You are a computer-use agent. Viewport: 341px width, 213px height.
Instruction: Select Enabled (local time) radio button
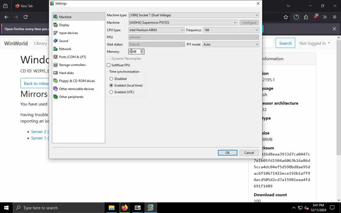click(111, 85)
